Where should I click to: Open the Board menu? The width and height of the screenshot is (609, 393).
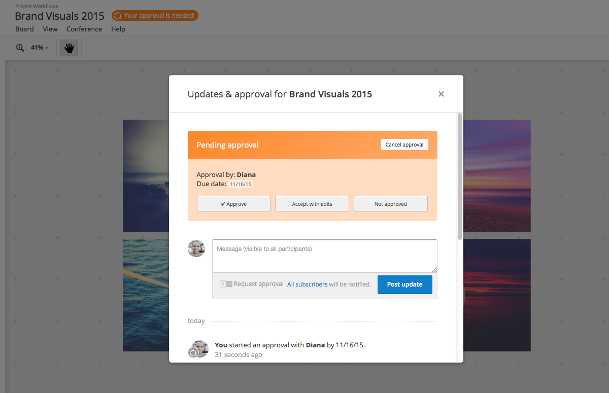tap(24, 29)
